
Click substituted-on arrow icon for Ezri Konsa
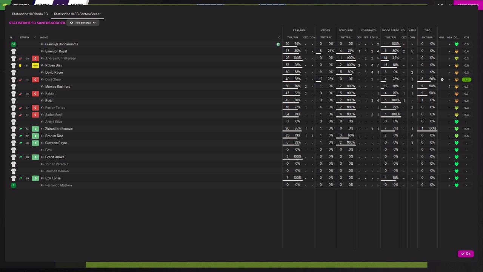point(35,178)
